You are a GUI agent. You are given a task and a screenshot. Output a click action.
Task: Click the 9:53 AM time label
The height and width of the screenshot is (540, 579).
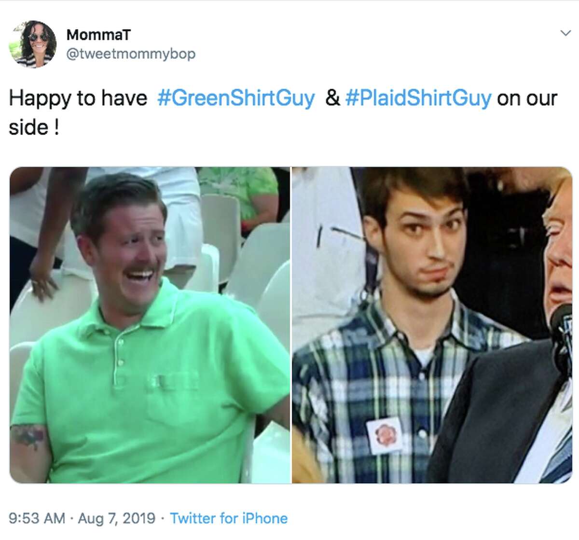[x=37, y=518]
